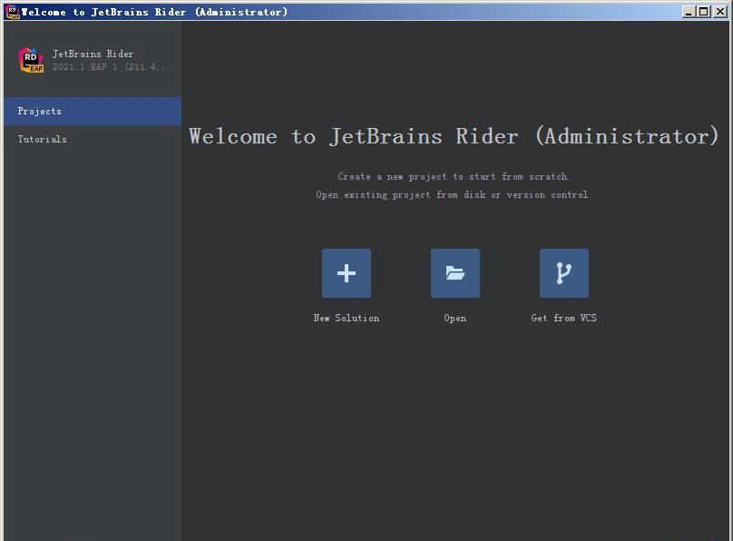Click the version text "2021.1 EAP 1"
This screenshot has height=541, width=733.
[85, 67]
